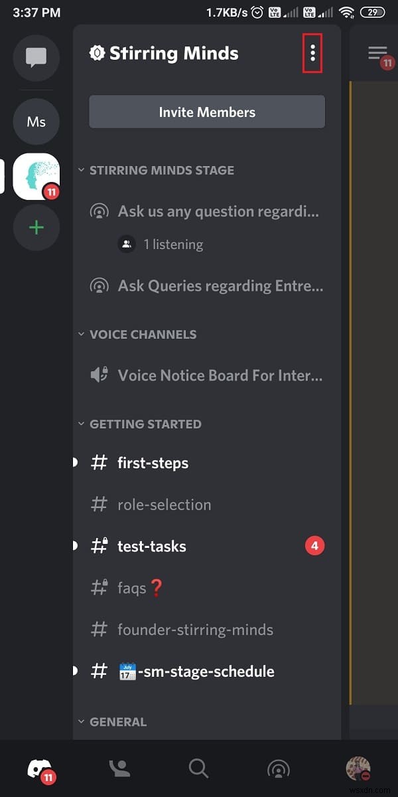This screenshot has height=797, width=398.
Task: Select the Stirring Minds server avatar
Action: tap(36, 177)
